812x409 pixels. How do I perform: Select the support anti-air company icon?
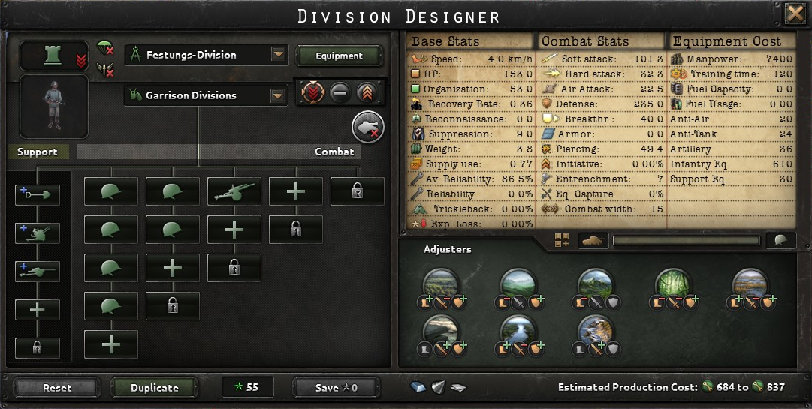click(38, 233)
